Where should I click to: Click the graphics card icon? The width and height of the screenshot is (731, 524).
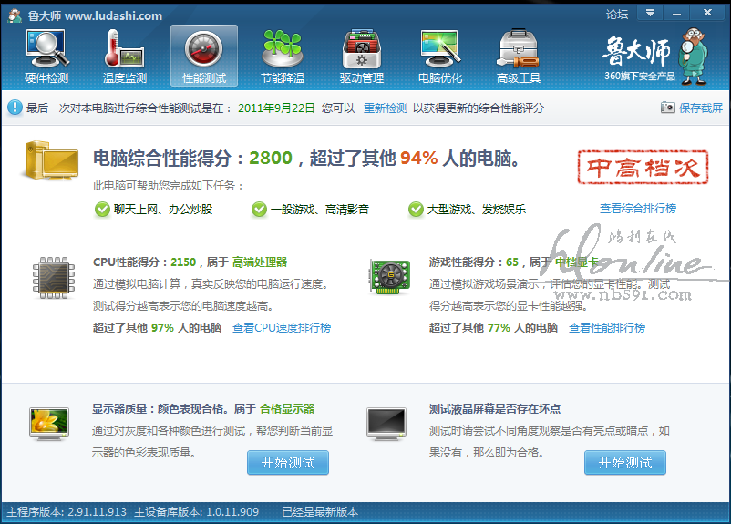389,276
